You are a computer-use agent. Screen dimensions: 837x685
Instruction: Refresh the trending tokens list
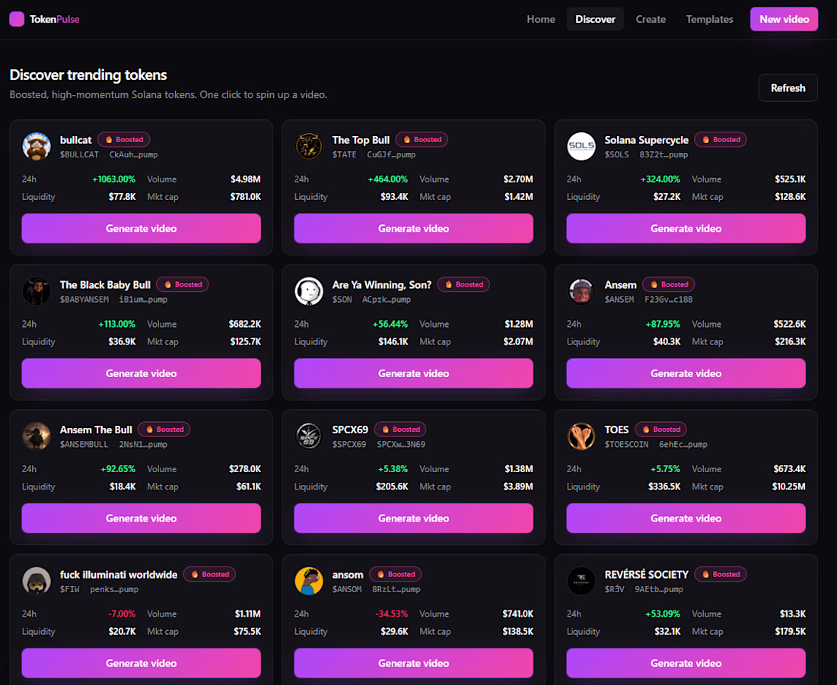point(788,88)
